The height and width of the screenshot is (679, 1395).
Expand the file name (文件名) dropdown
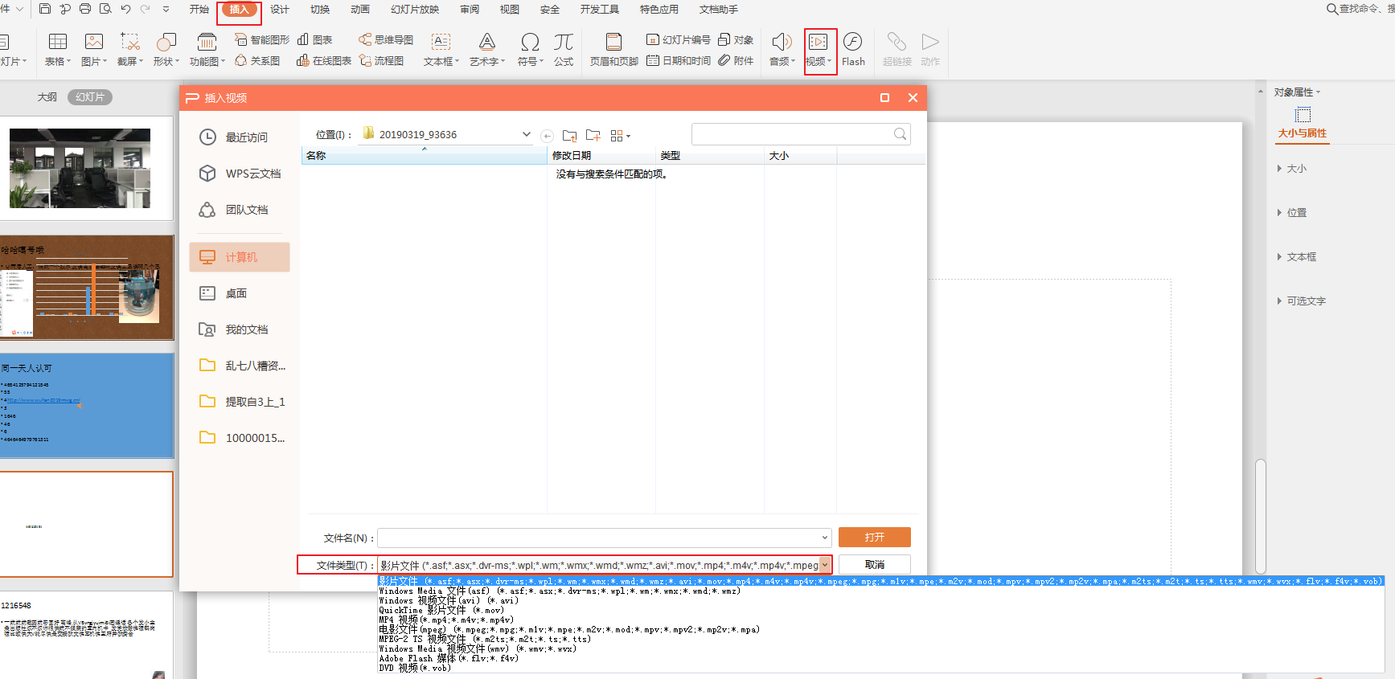pyautogui.click(x=825, y=538)
